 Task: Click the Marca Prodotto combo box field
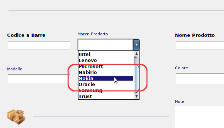pos(105,45)
